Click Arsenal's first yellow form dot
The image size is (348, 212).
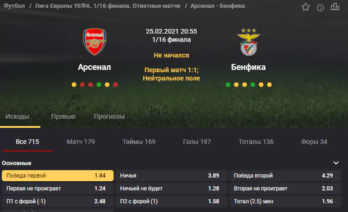(74, 85)
